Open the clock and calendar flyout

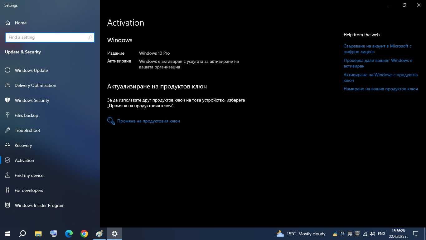[x=398, y=234]
